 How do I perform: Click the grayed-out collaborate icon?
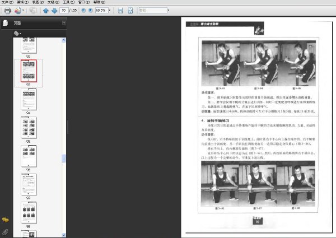tap(33, 10)
